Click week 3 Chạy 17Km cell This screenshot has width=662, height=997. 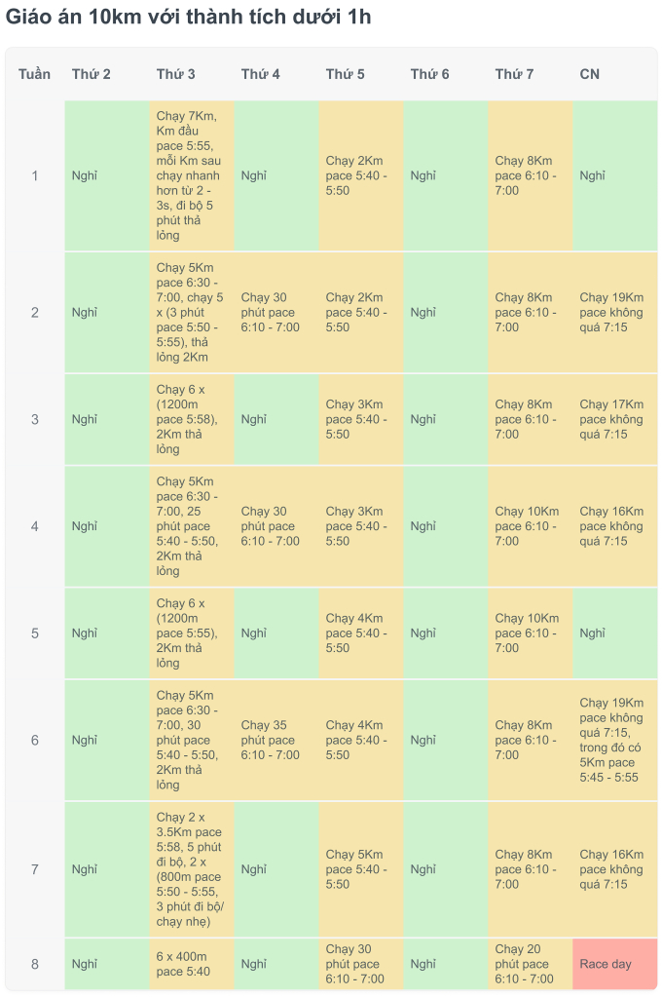pyautogui.click(x=614, y=419)
